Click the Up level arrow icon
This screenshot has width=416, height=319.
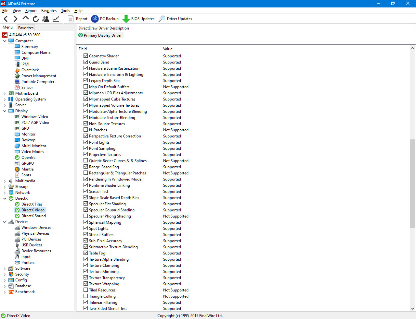(x=26, y=18)
